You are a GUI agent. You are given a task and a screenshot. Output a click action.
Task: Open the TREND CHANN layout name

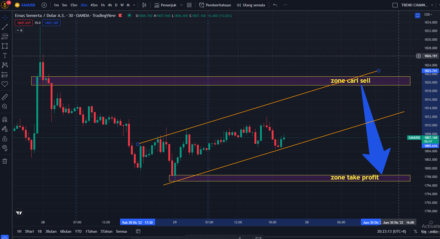pyautogui.click(x=414, y=5)
